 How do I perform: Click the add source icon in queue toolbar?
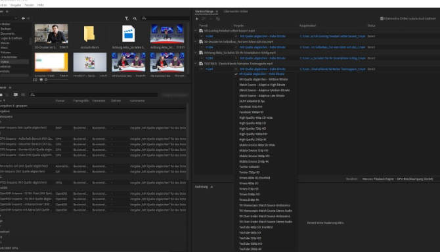(197, 19)
